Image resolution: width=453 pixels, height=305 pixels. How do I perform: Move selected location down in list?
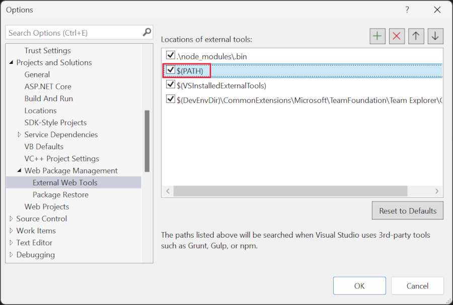pyautogui.click(x=435, y=36)
